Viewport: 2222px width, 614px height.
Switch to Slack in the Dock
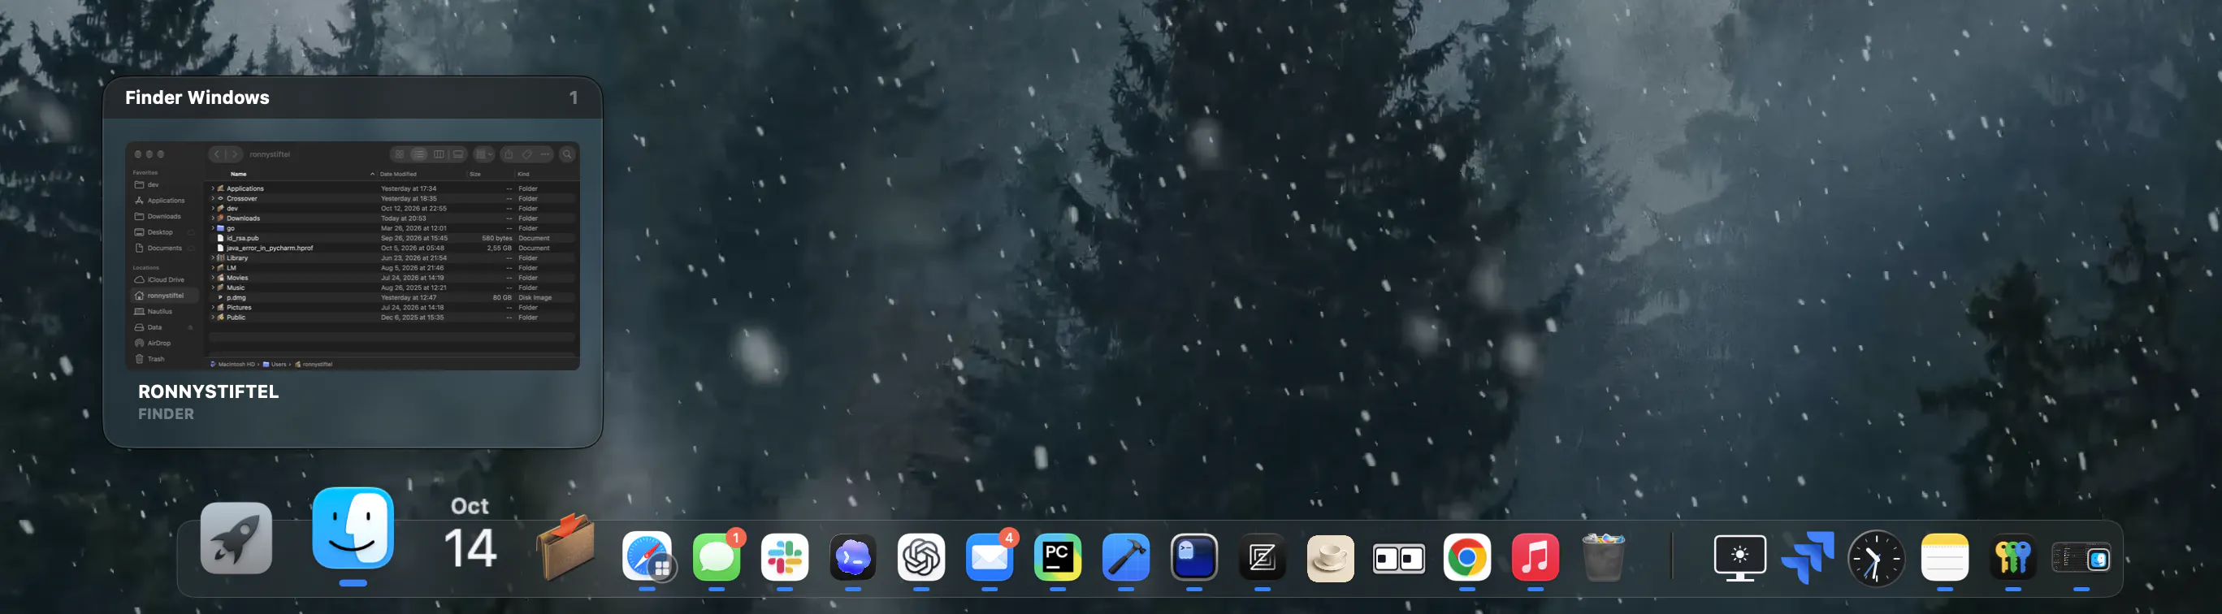784,557
